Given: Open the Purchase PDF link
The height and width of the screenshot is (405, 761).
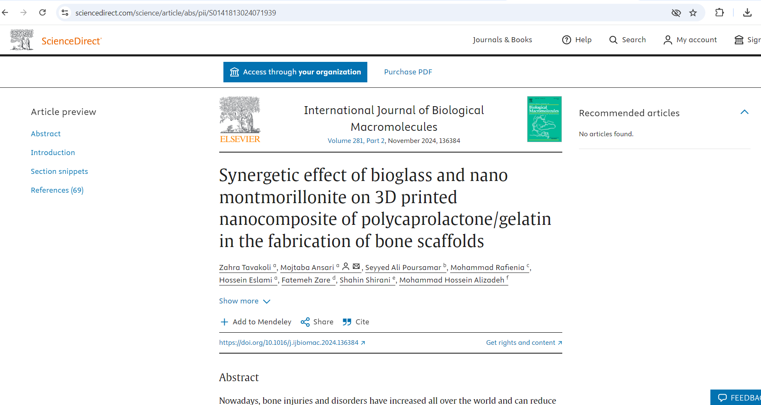Looking at the screenshot, I should [x=408, y=72].
